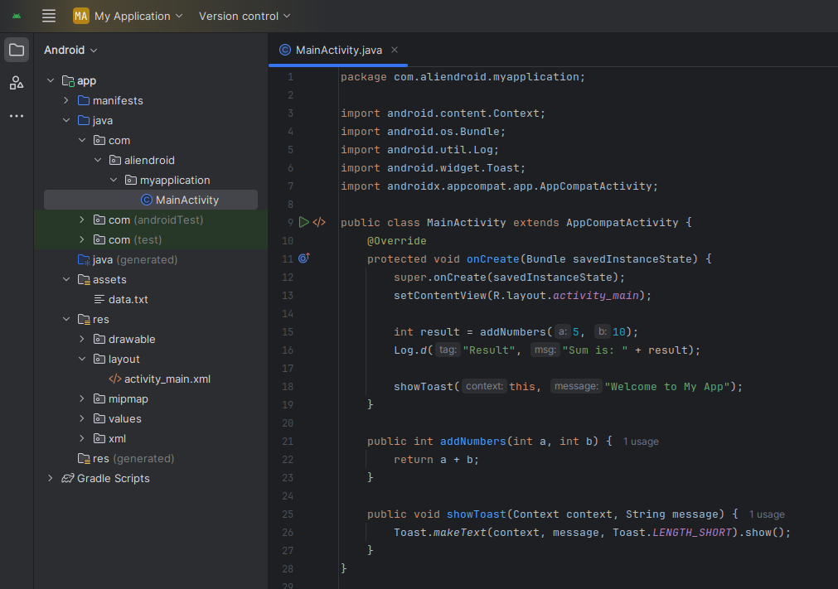Image resolution: width=838 pixels, height=589 pixels.
Task: Collapse the myapplication package
Action: coord(114,180)
